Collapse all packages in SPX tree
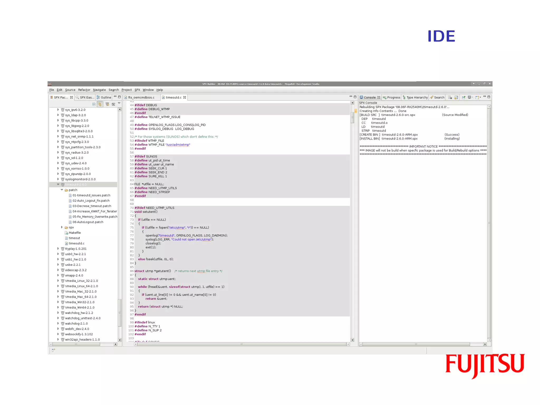Viewport: 540px width, 405px height. (x=94, y=104)
